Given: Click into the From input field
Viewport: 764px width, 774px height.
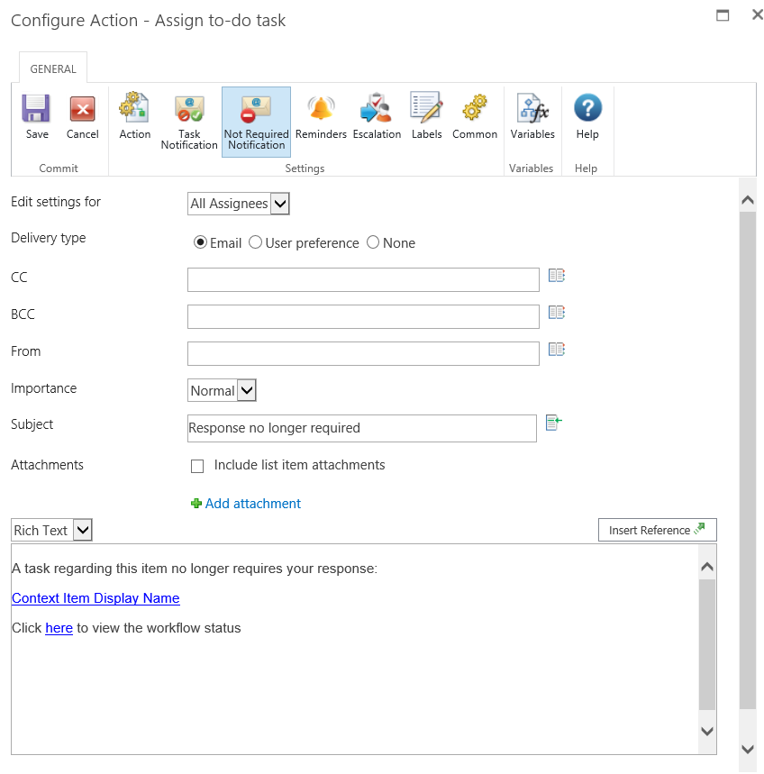Looking at the screenshot, I should [363, 353].
